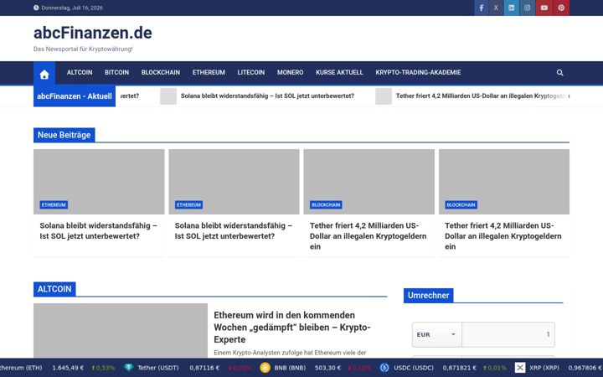
Task: Click BLOCKCHAIN tag on third post card
Action: [x=326, y=205]
